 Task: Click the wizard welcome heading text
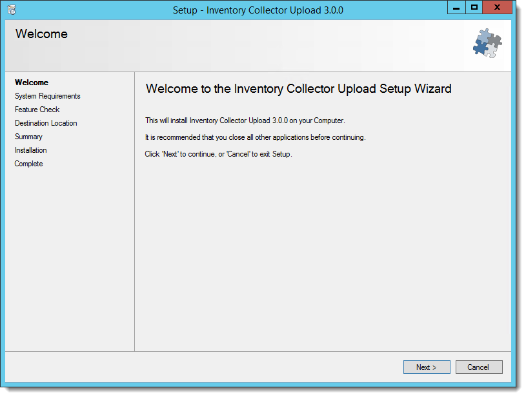pyautogui.click(x=299, y=89)
